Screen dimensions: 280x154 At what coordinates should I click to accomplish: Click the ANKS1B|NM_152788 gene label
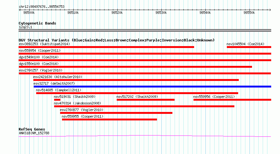(x=34, y=133)
